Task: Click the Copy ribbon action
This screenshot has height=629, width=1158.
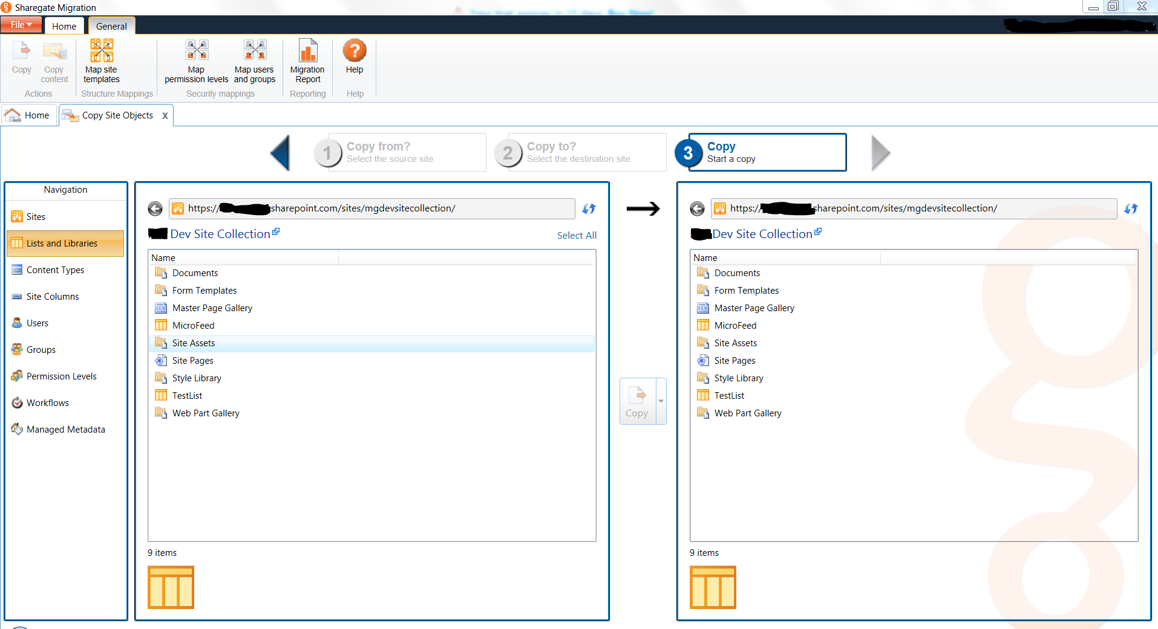Action: (22, 58)
